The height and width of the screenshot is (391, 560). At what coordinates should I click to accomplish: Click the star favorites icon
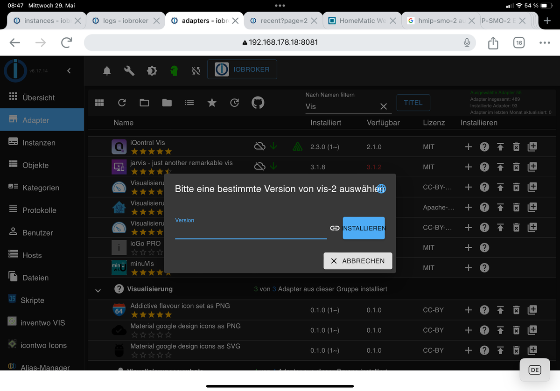tap(212, 103)
